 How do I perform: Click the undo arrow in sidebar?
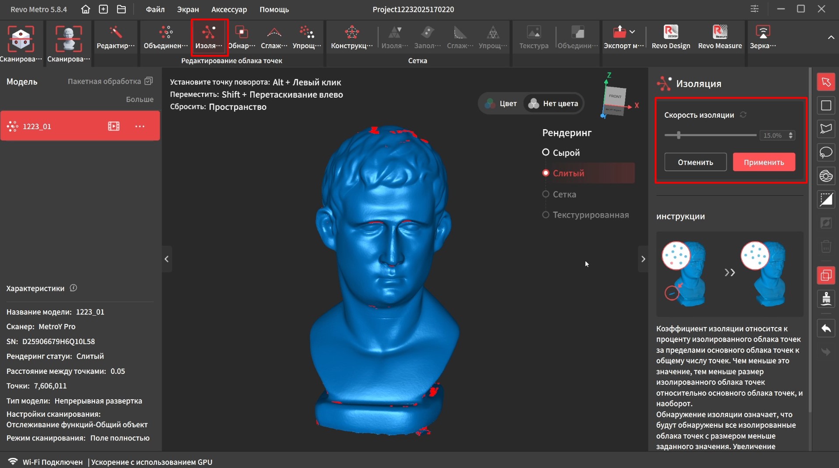(826, 328)
